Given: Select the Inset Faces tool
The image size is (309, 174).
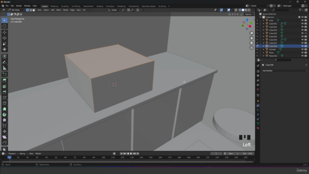Looking at the screenshot, I should click(4, 87).
